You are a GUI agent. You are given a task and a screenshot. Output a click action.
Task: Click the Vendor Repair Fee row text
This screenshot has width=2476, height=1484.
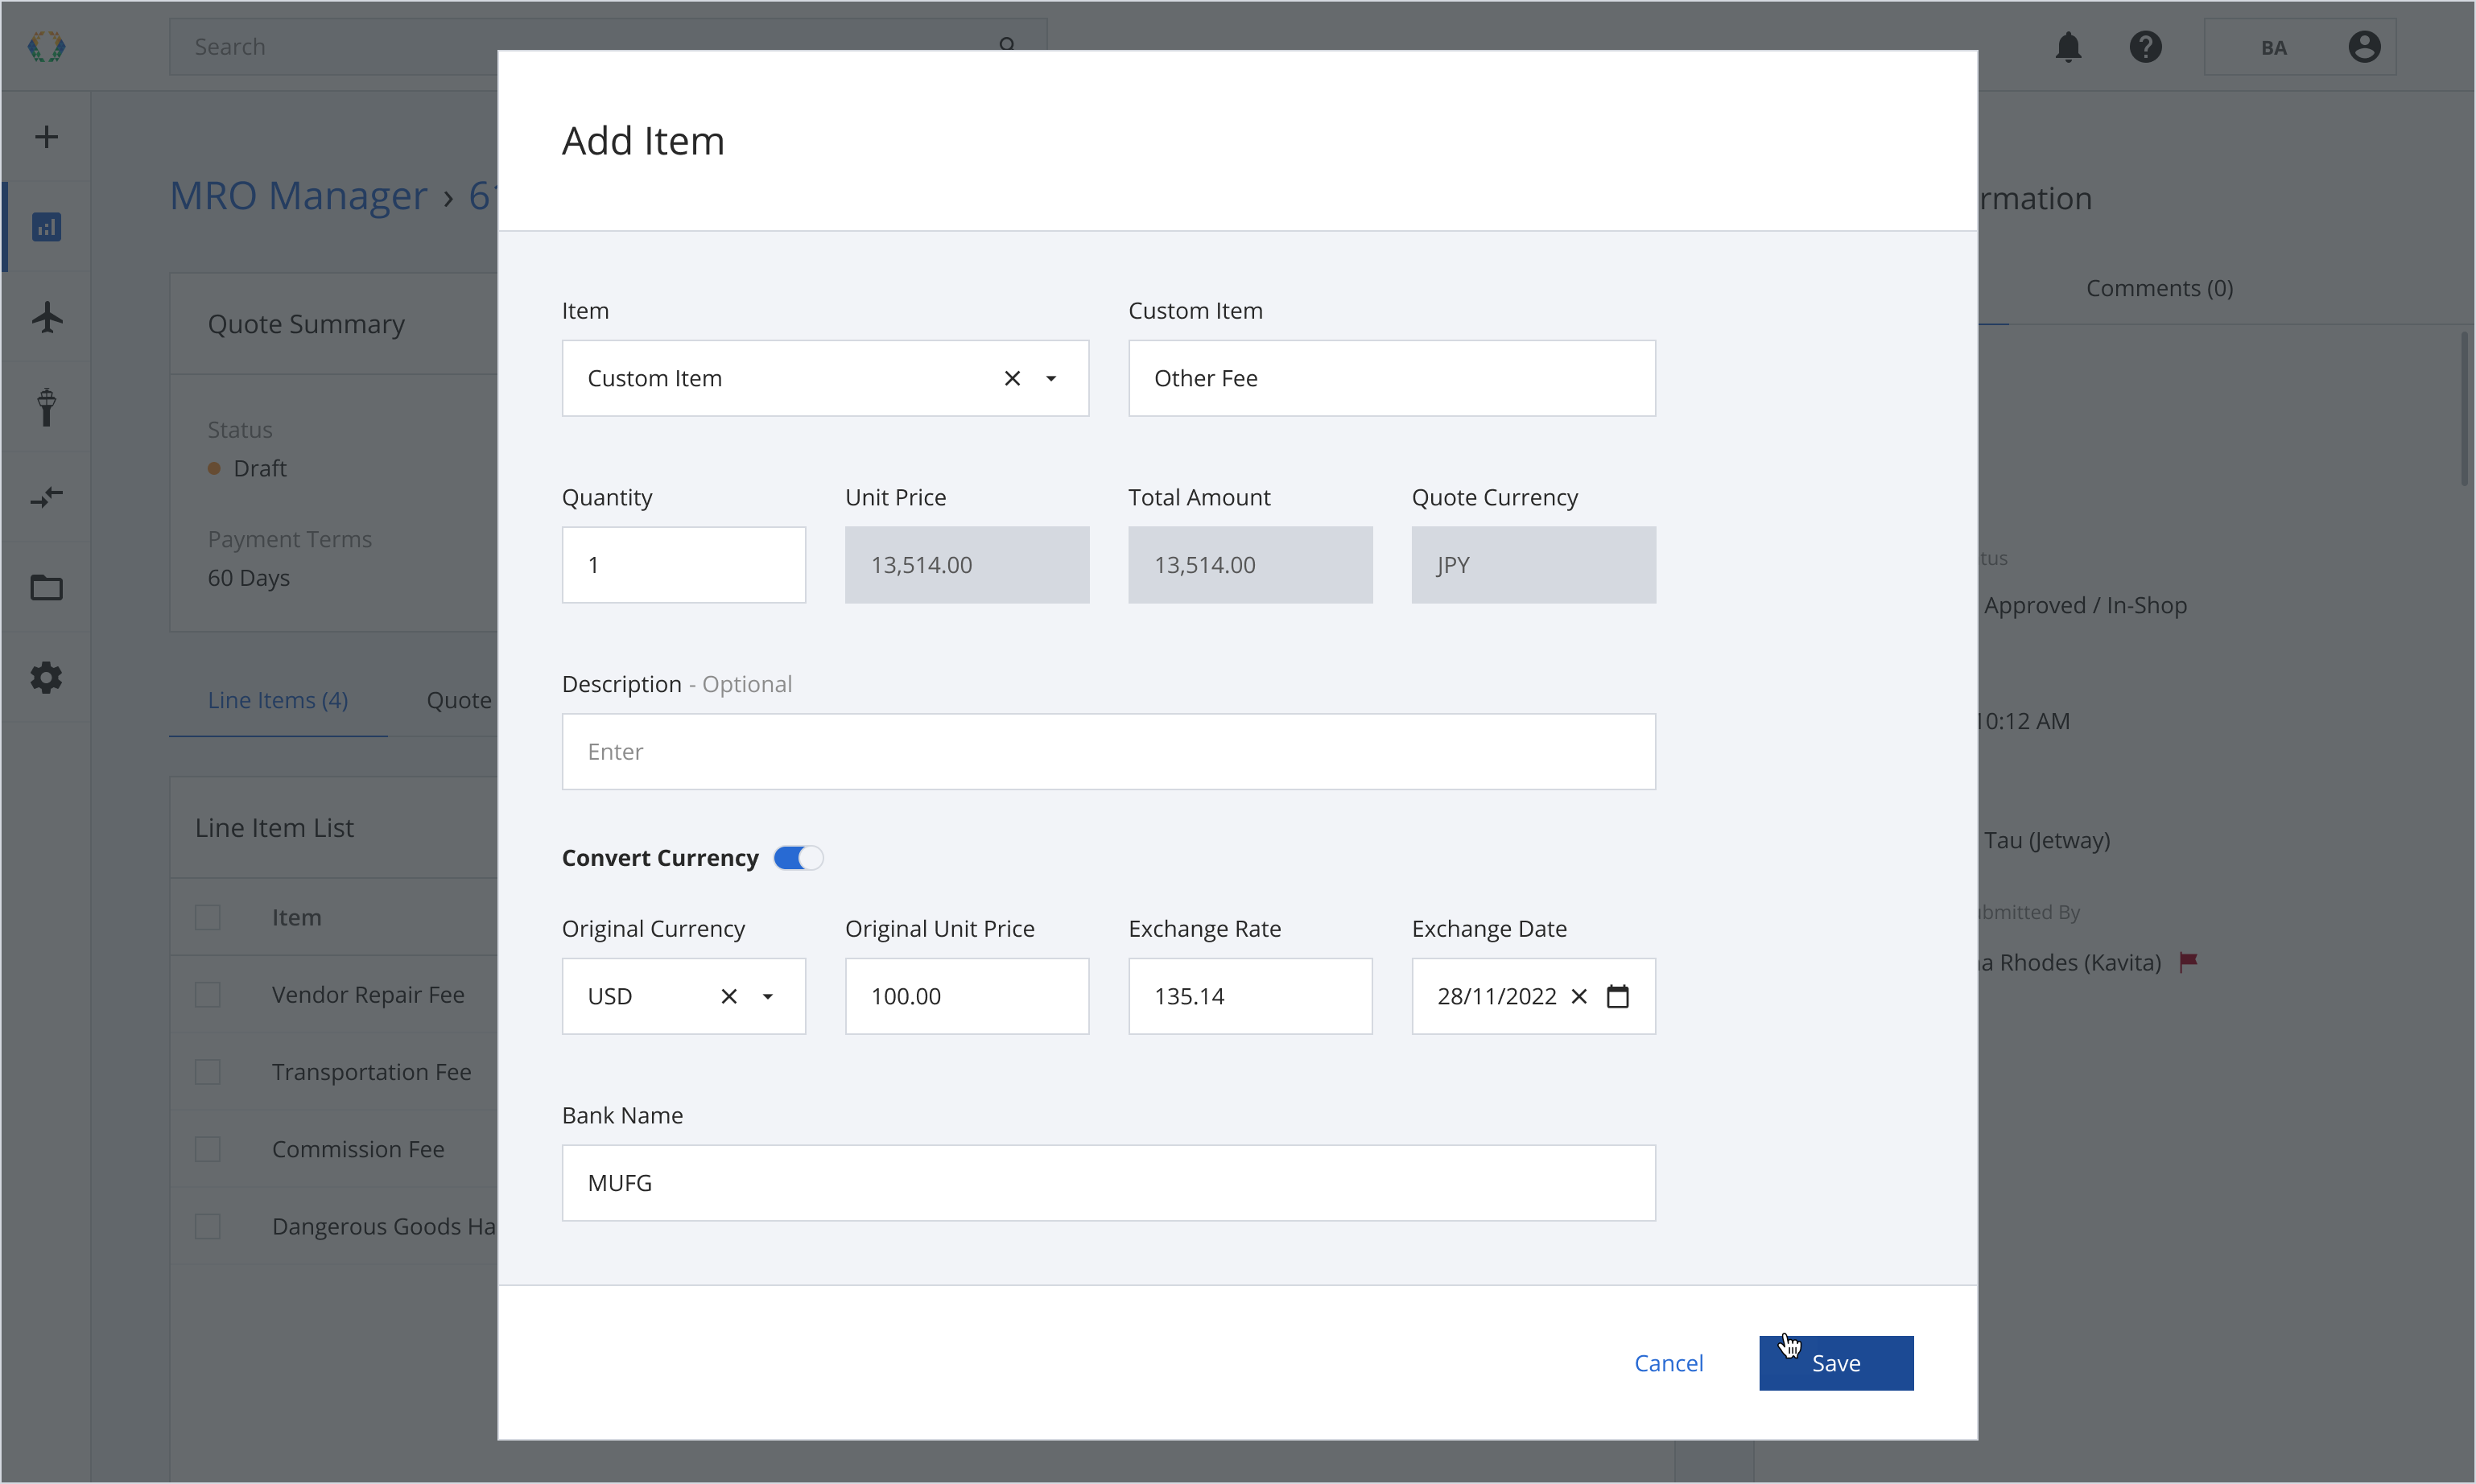click(368, 994)
